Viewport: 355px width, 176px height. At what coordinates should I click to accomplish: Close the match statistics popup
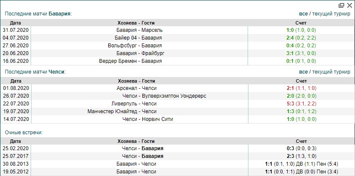coord(349,6)
